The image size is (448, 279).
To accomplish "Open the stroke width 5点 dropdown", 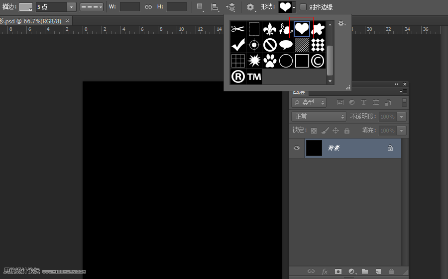I will pos(71,7).
